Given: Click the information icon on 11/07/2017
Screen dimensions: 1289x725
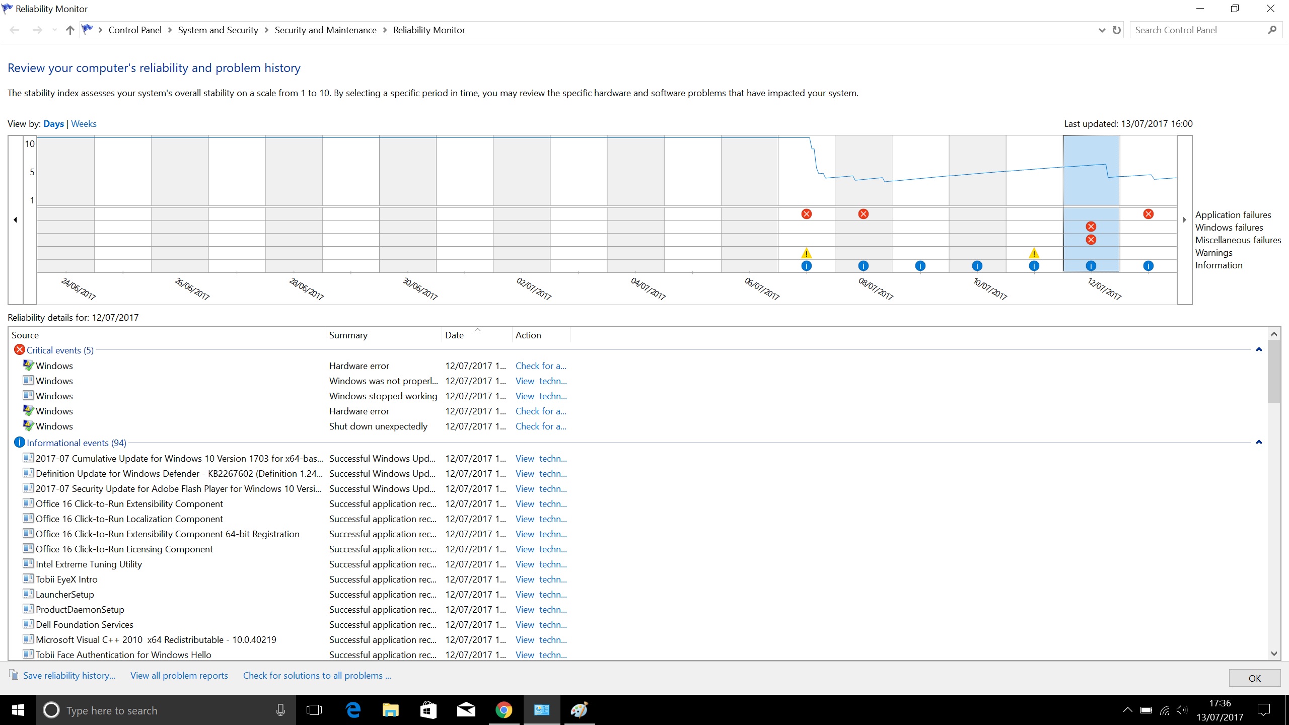Looking at the screenshot, I should pyautogui.click(x=1034, y=266).
